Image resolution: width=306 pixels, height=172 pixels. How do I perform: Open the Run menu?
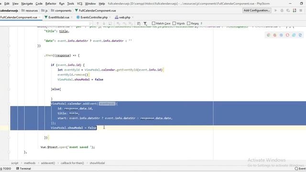[62, 3]
